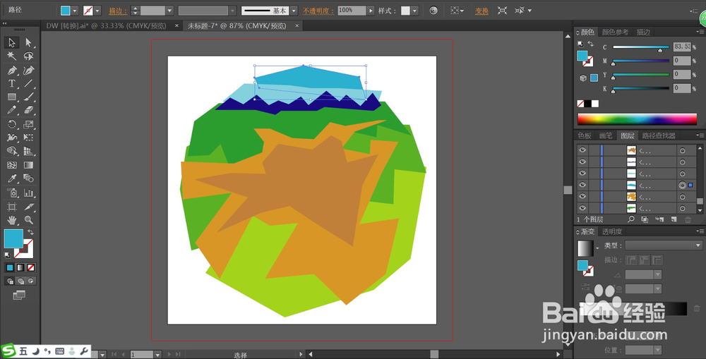Expand the opacity slider arrow

click(371, 11)
